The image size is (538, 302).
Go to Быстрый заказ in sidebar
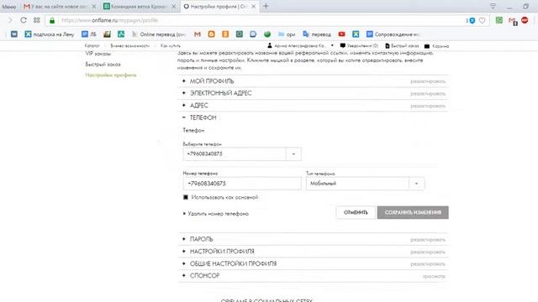point(103,65)
